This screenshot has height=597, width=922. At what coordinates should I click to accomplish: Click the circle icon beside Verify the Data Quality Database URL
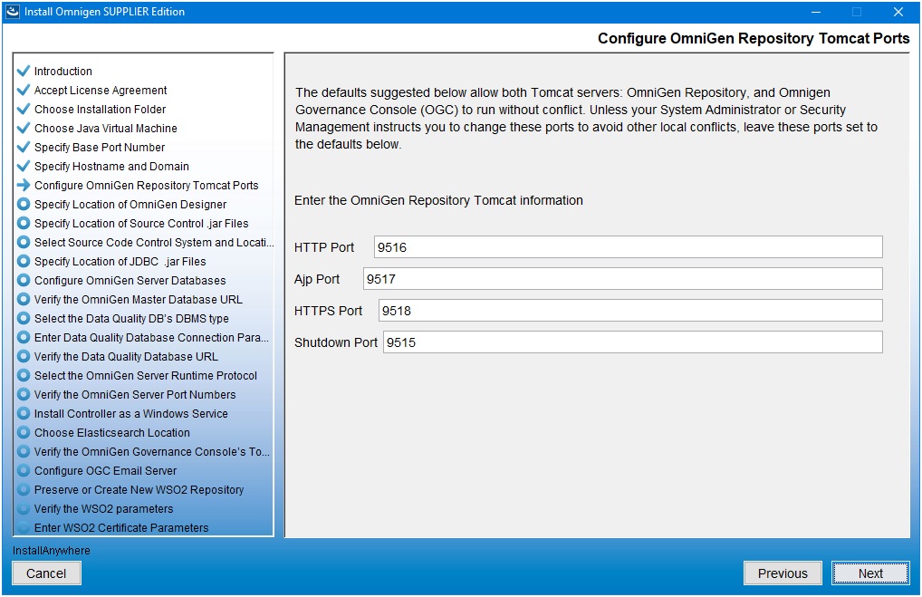tap(24, 356)
